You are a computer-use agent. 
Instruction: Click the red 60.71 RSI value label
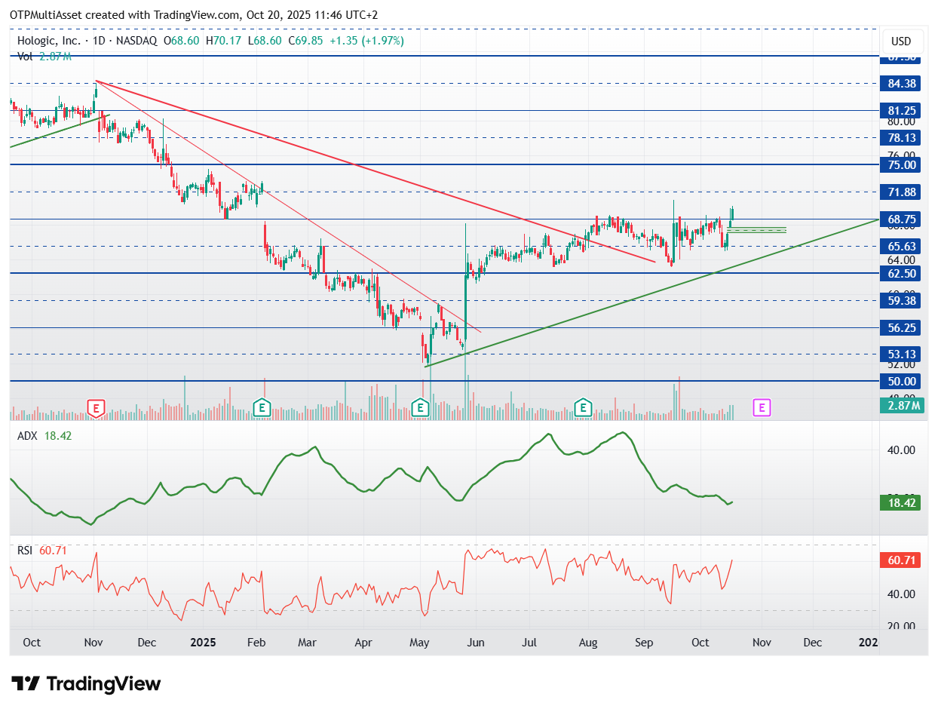(x=901, y=560)
